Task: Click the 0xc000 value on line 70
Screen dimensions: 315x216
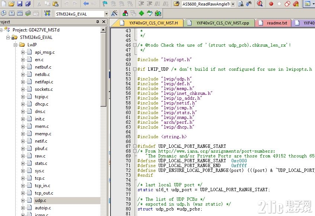Action: tap(239, 161)
